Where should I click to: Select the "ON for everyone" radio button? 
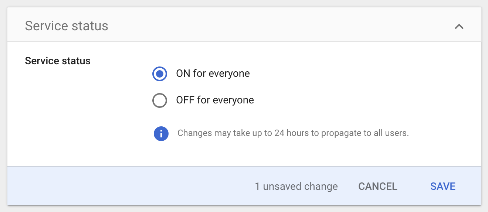pos(160,74)
